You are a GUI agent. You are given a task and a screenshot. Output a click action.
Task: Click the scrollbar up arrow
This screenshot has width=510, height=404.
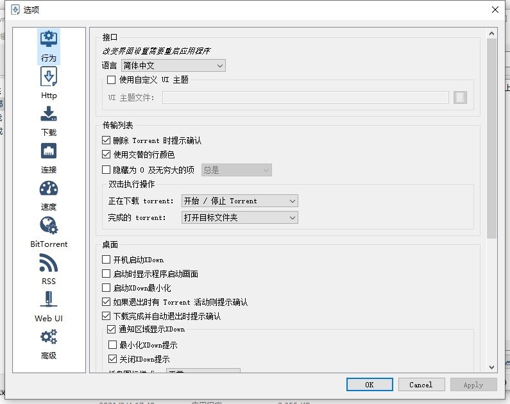[x=491, y=33]
